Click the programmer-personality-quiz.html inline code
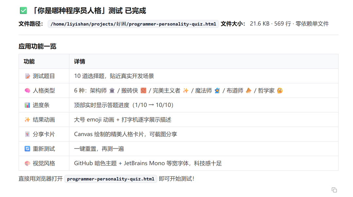 click(x=110, y=179)
